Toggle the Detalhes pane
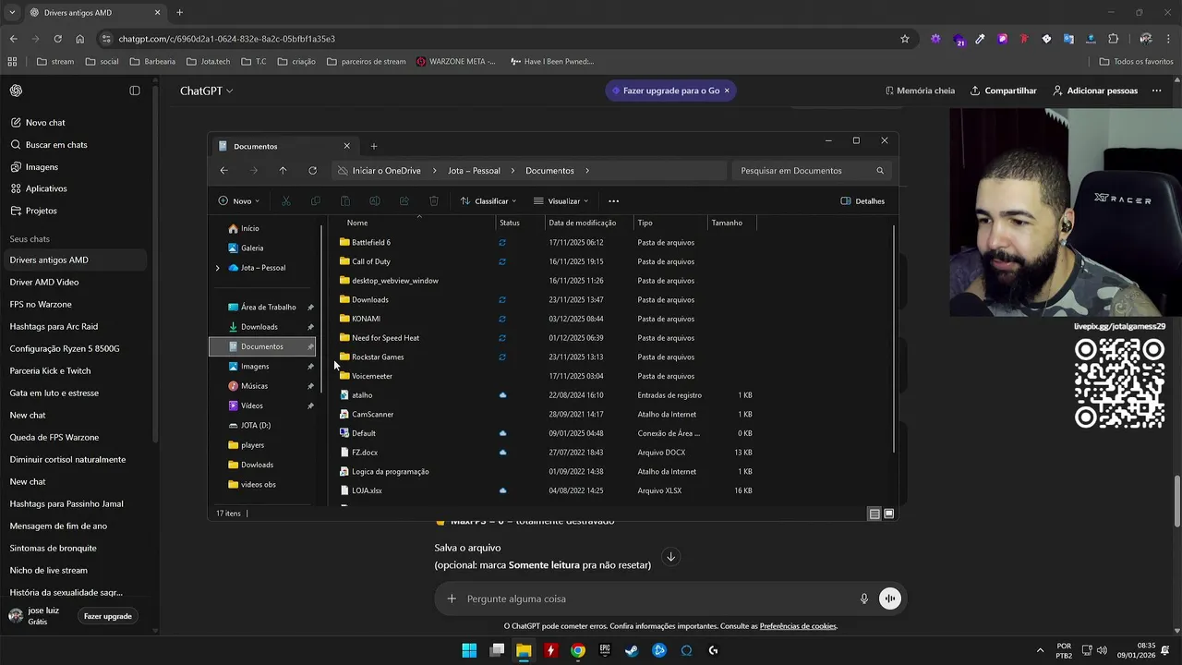The height and width of the screenshot is (665, 1182). point(862,200)
